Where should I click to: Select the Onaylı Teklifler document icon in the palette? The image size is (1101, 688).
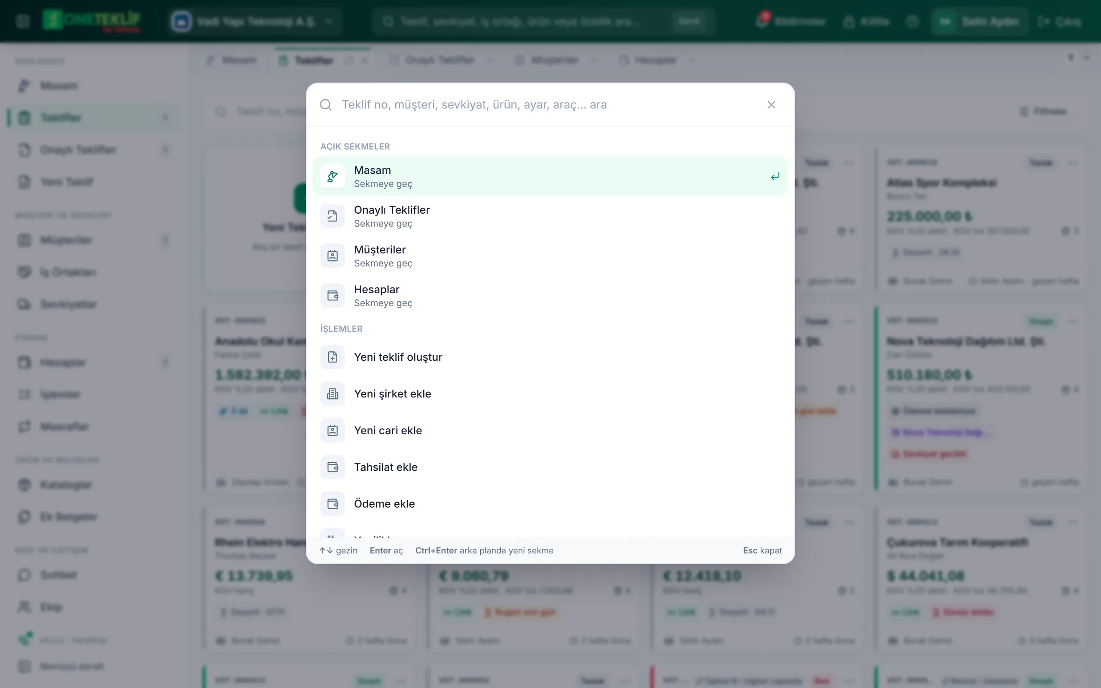[332, 216]
